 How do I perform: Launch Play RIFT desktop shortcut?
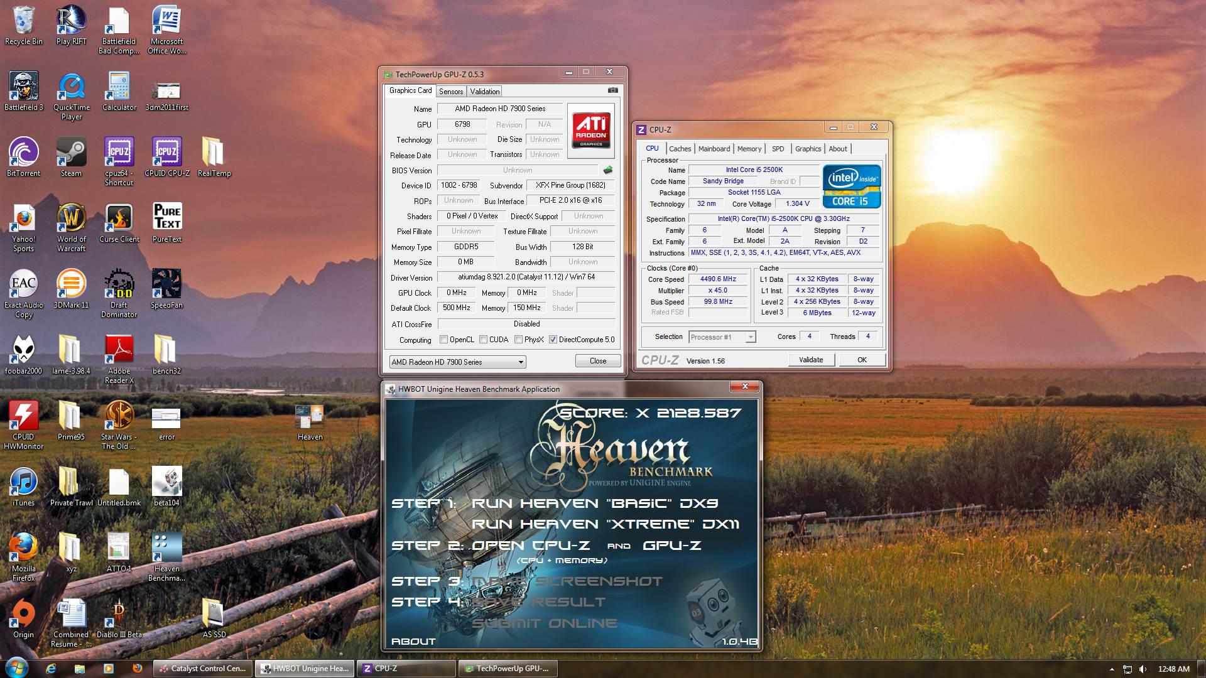(x=72, y=26)
